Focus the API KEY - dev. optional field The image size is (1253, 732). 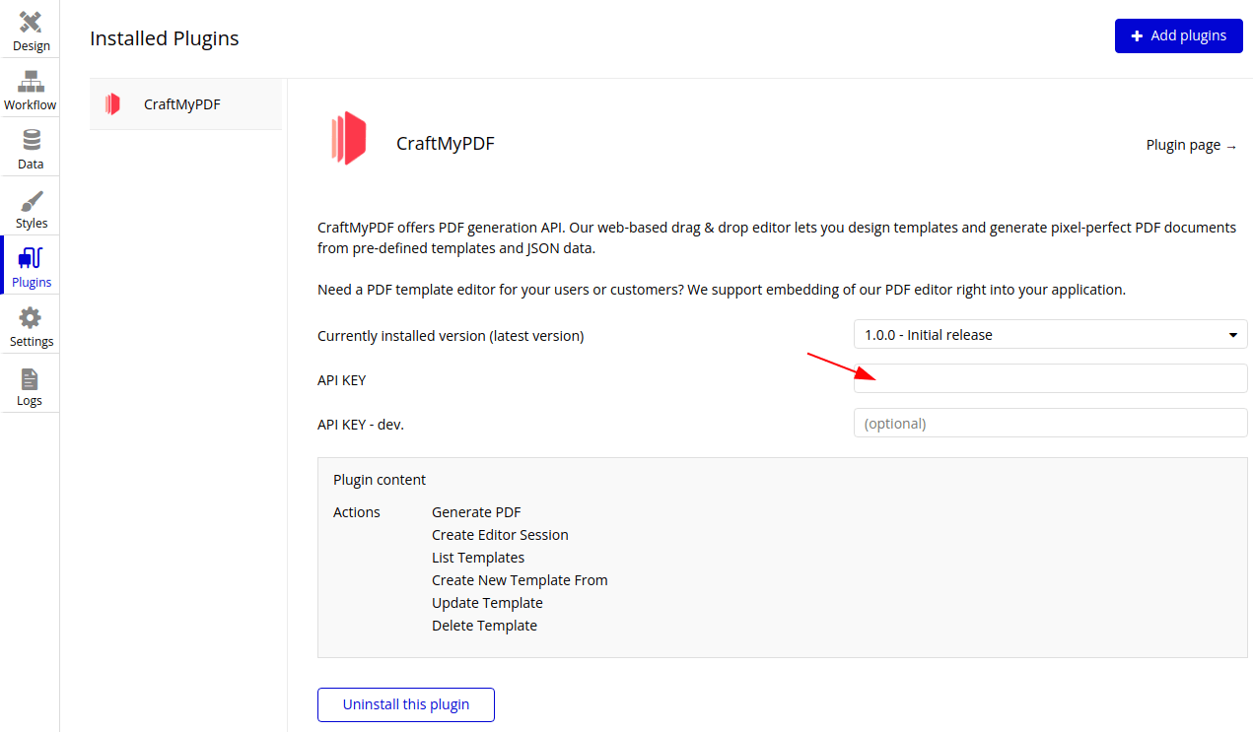click(1051, 423)
